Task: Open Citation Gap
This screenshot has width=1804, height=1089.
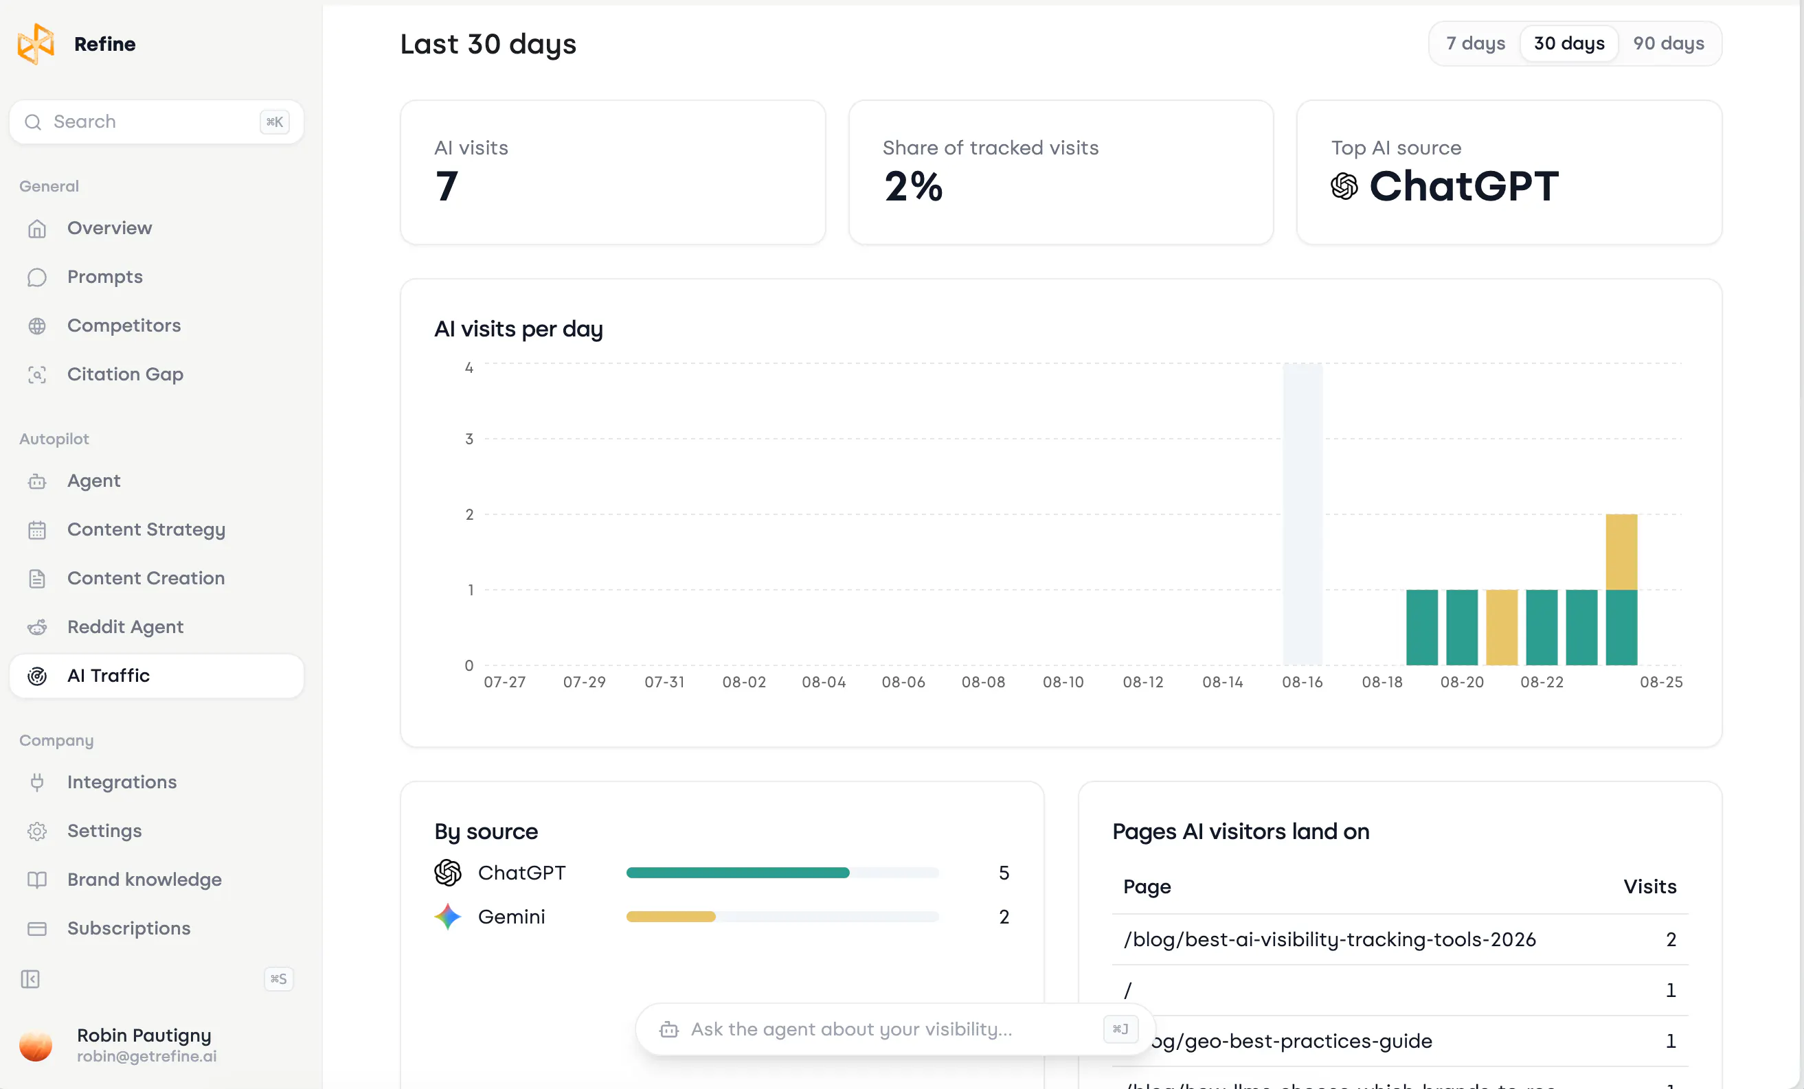Action: click(x=157, y=375)
